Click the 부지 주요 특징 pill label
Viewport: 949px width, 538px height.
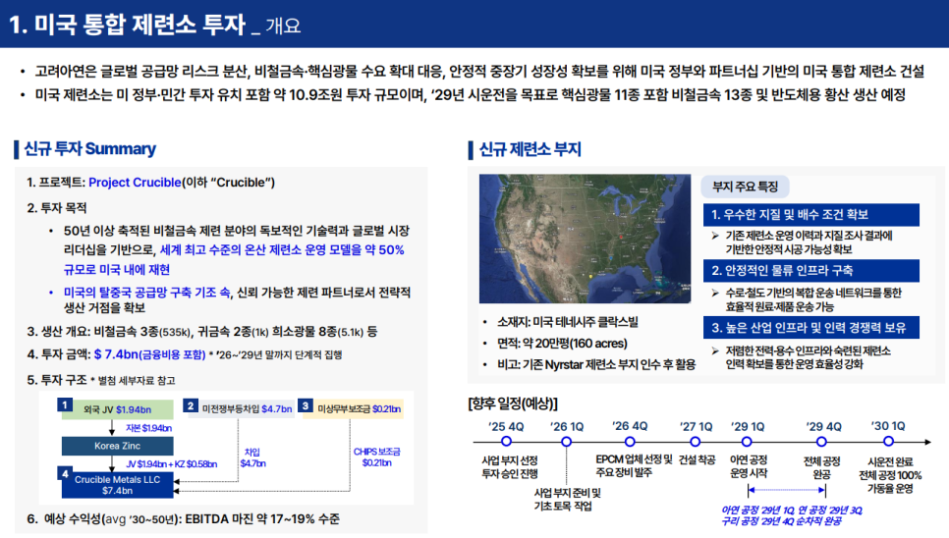[746, 187]
